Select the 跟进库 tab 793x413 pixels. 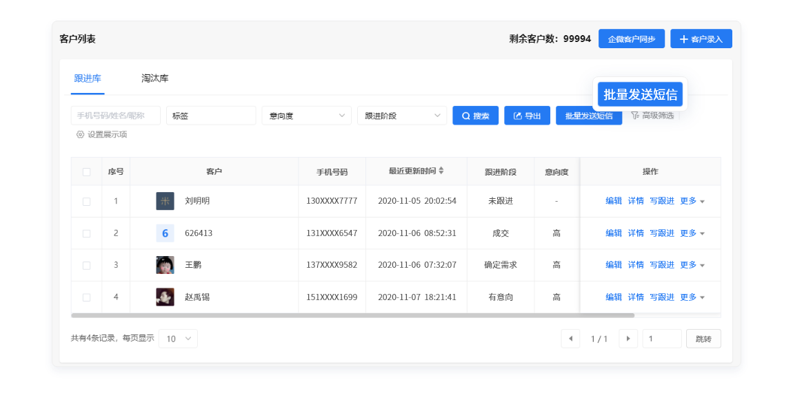[x=88, y=78]
